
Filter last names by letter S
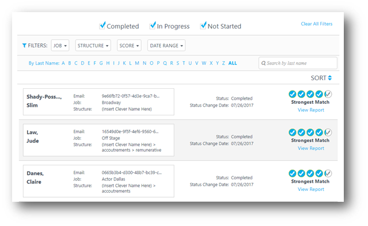point(177,63)
